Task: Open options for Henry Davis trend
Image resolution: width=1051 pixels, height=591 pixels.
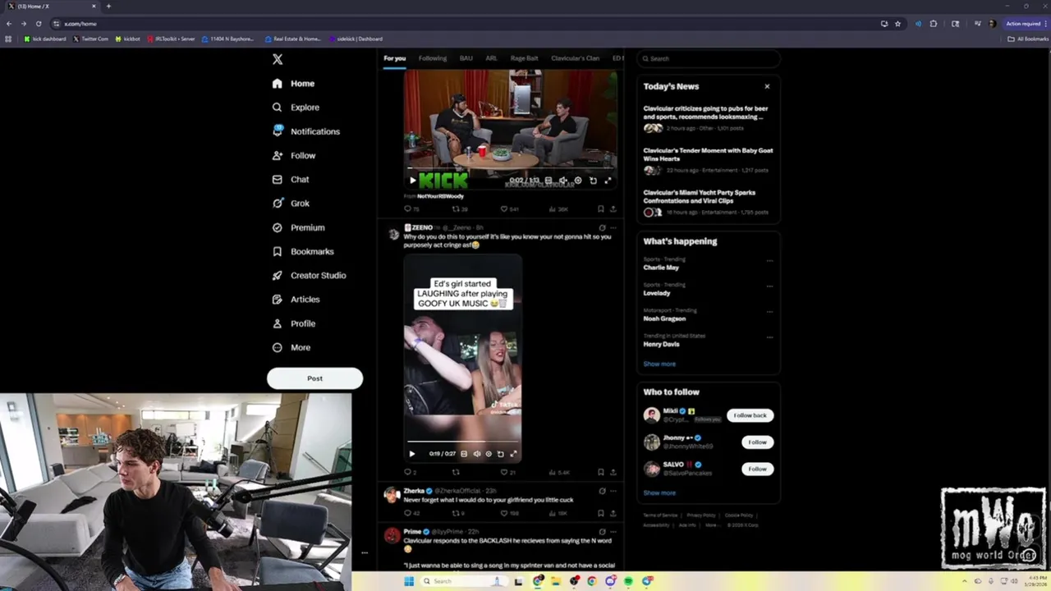Action: tap(769, 337)
